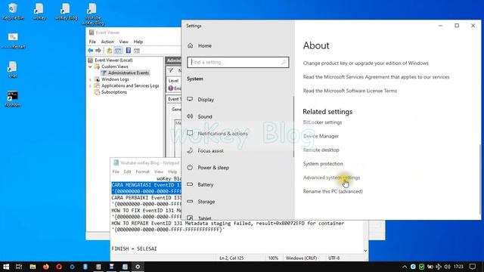Open Notepad Format menu
Screen dimensions: 484x272
coord(143,172)
